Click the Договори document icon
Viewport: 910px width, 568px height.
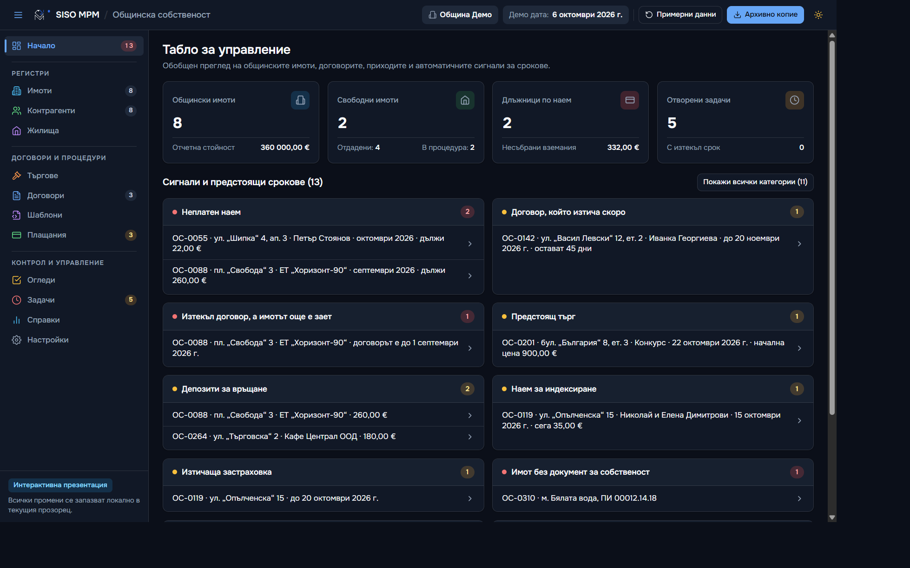tap(17, 195)
